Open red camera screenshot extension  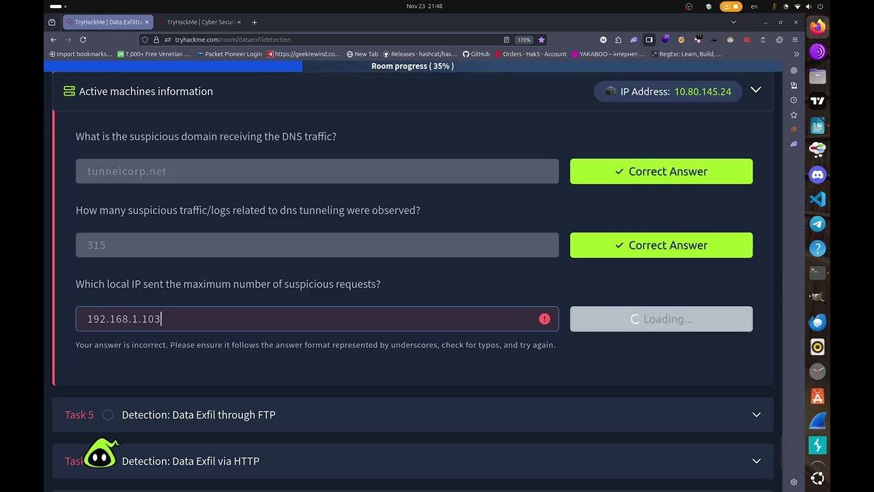[746, 40]
